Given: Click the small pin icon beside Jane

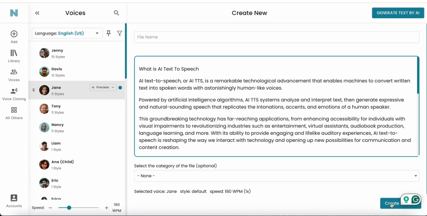Looking at the screenshot, I should pos(34,90).
